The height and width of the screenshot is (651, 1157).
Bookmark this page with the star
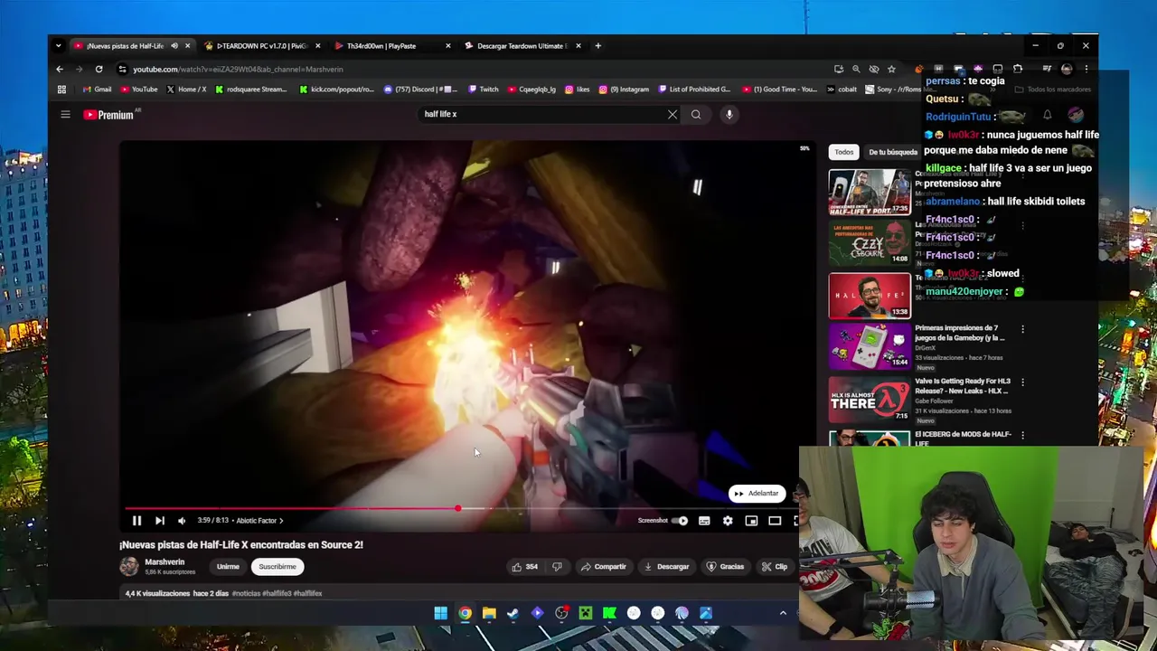pos(891,70)
